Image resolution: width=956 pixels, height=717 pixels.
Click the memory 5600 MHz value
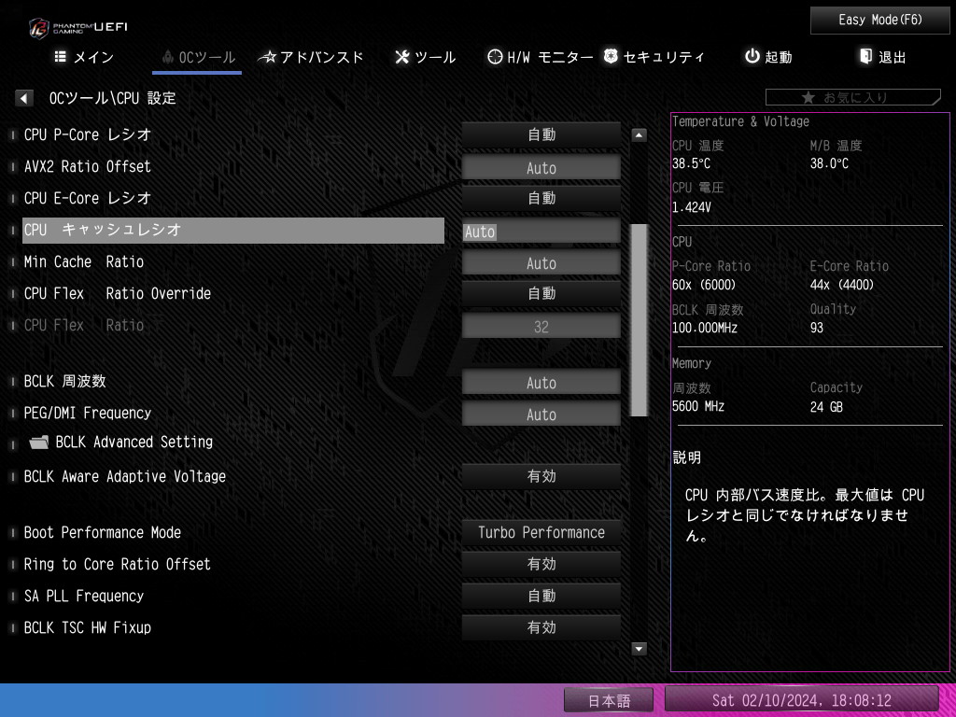(698, 406)
